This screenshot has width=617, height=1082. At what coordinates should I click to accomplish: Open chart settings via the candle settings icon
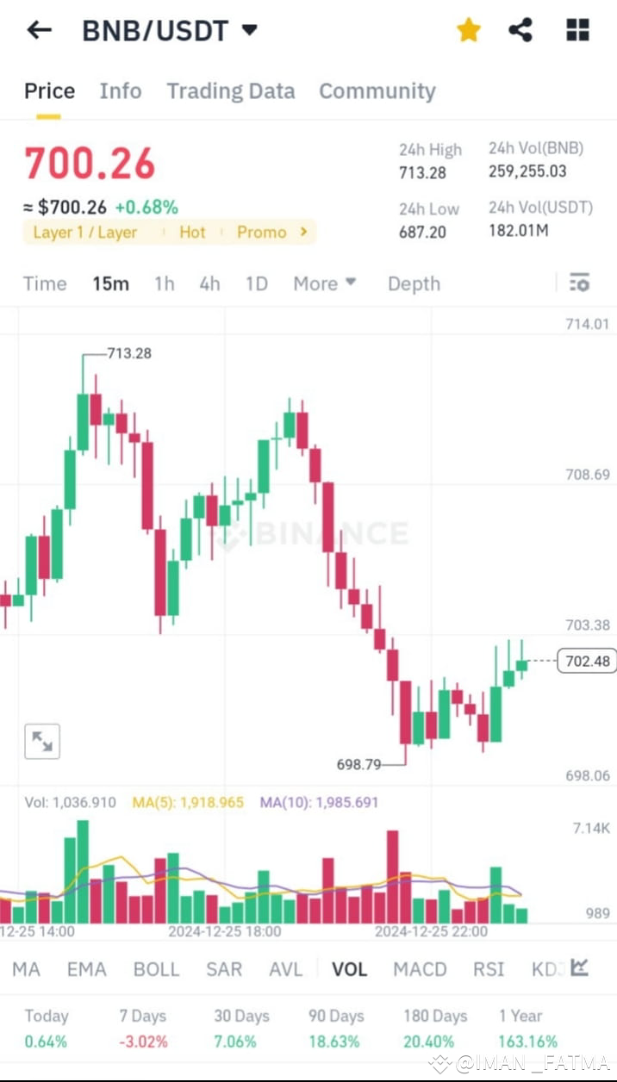[578, 283]
